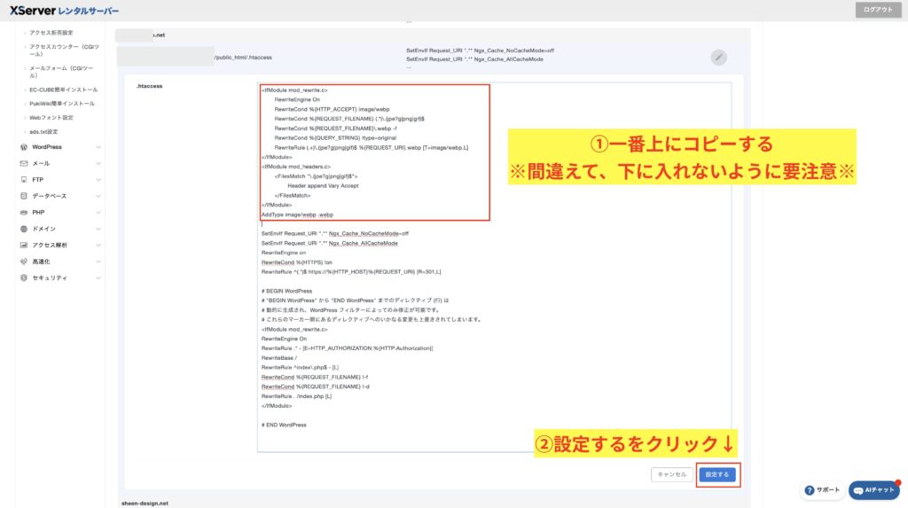Click the ドメイン globe icon
This screenshot has height=508, width=908.
coord(23,229)
